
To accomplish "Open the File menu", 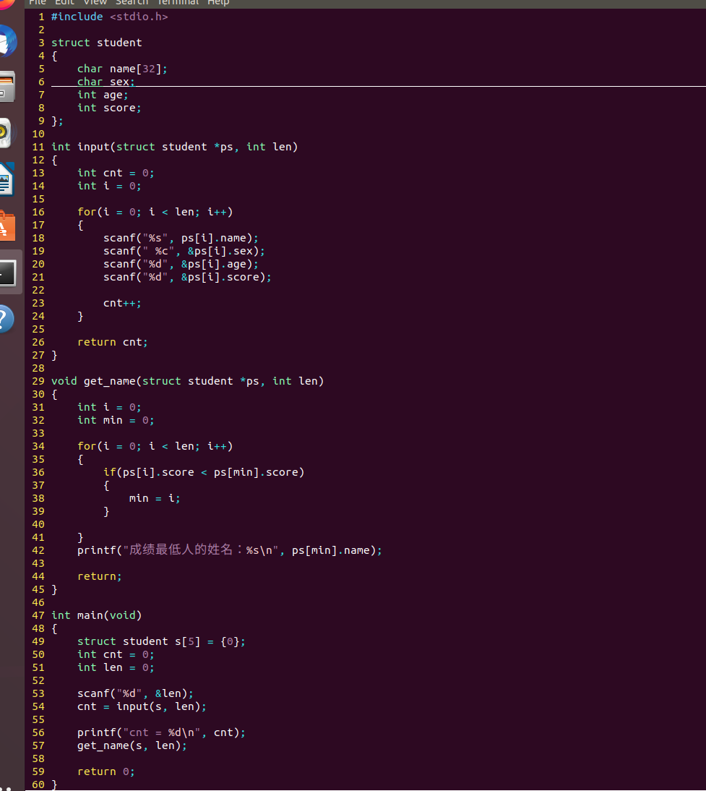I will [38, 3].
